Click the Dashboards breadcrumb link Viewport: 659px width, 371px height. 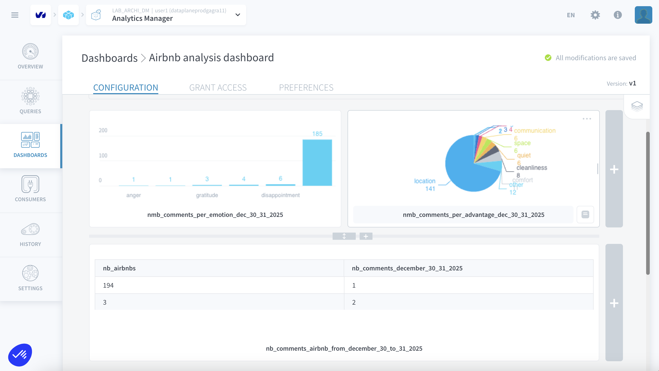[x=109, y=58]
